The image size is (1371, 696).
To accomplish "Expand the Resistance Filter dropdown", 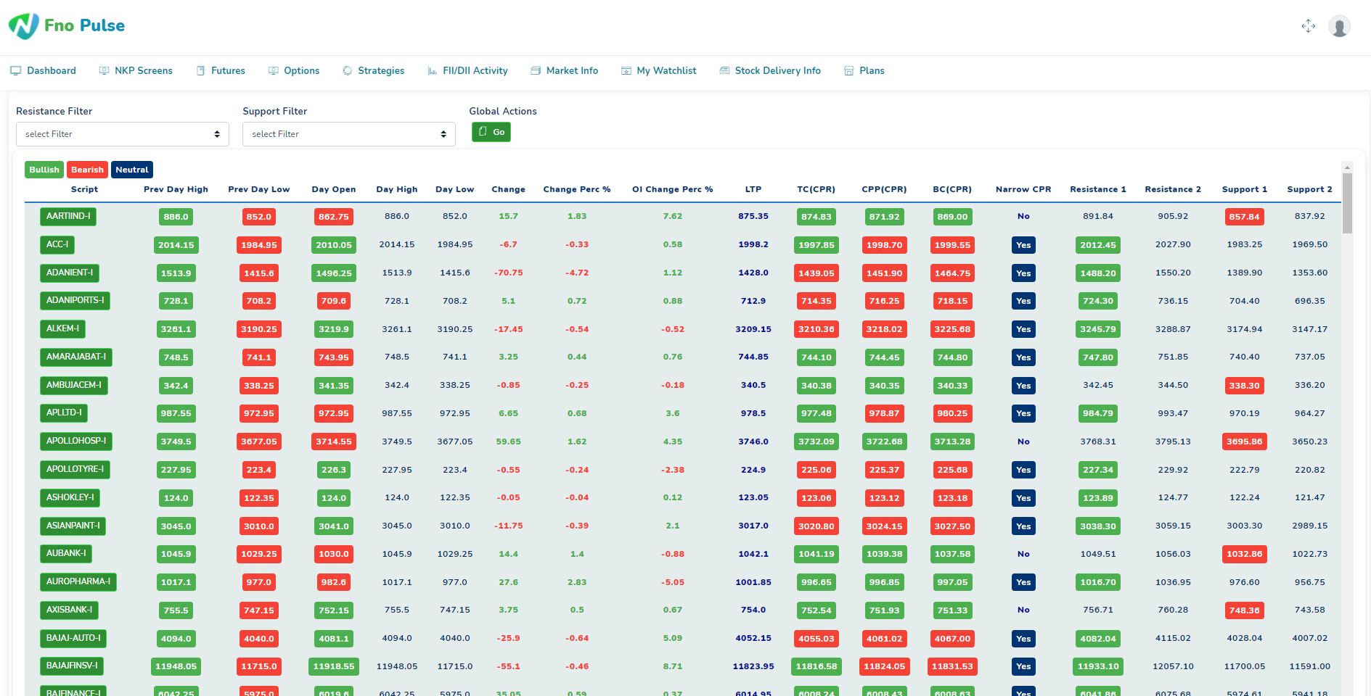I will (123, 134).
